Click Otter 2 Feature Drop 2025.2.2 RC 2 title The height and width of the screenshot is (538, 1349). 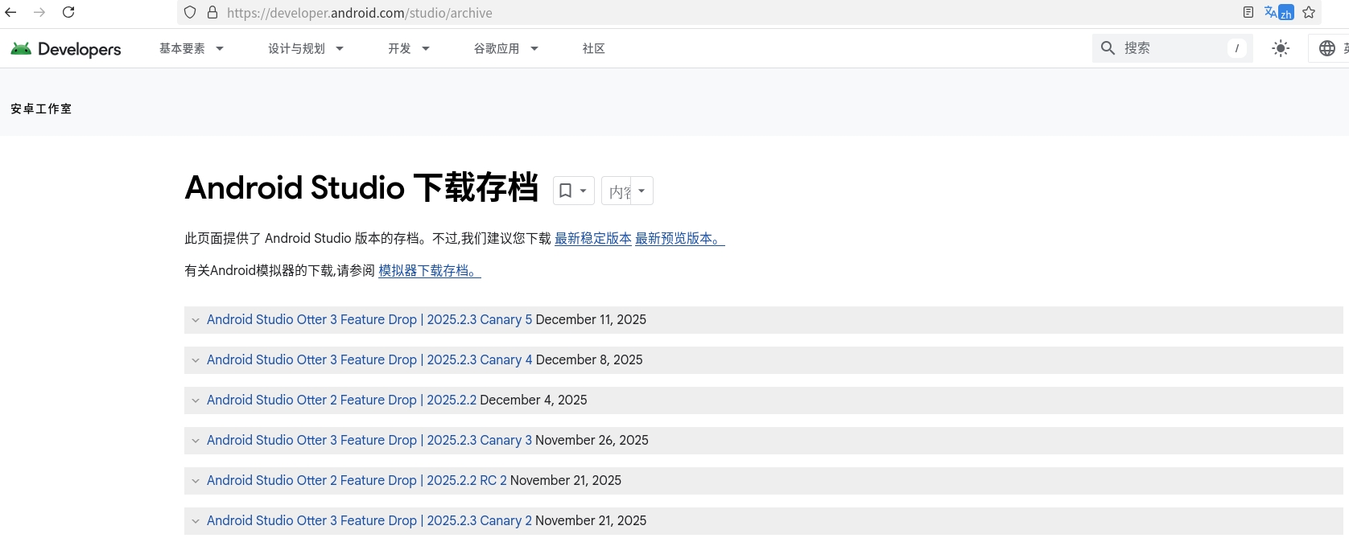(x=357, y=480)
